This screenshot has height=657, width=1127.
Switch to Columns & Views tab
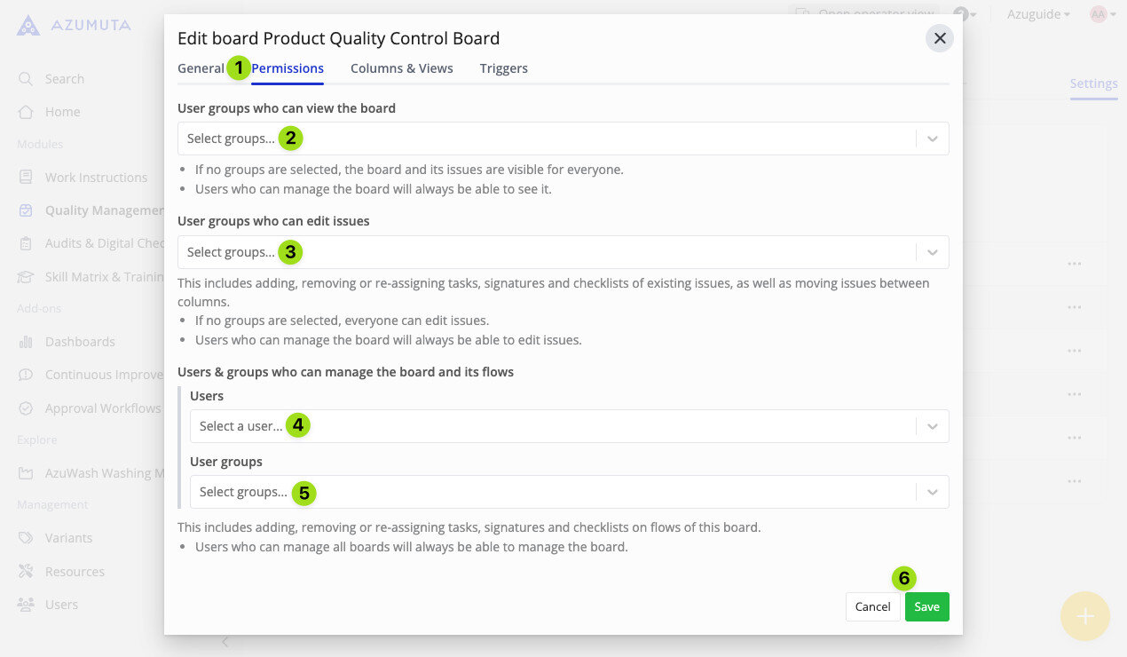401,68
